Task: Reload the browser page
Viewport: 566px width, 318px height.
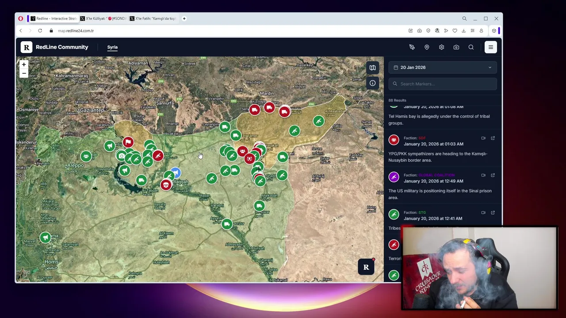Action: coord(40,30)
